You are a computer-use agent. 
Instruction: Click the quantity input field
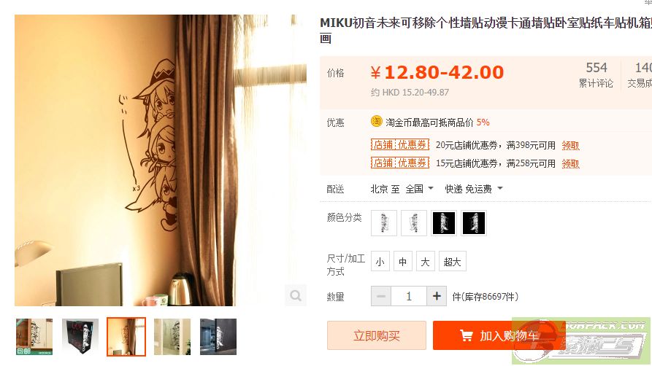pyautogui.click(x=409, y=296)
